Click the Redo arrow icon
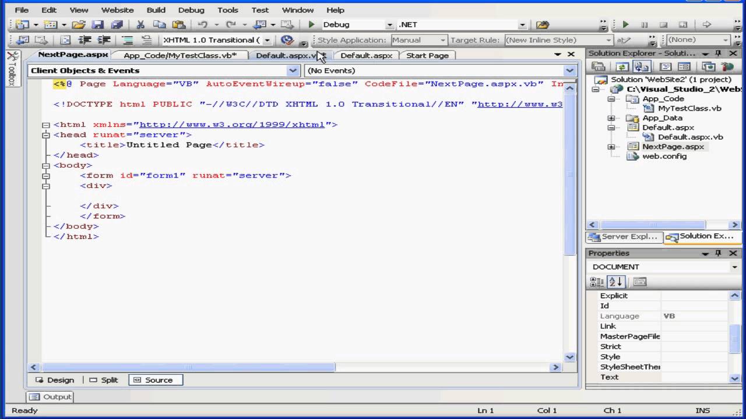Viewport: 746px width, 419px height. (x=231, y=24)
